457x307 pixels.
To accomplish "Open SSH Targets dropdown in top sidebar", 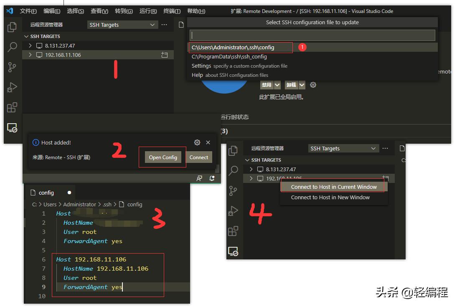I will tap(122, 25).
